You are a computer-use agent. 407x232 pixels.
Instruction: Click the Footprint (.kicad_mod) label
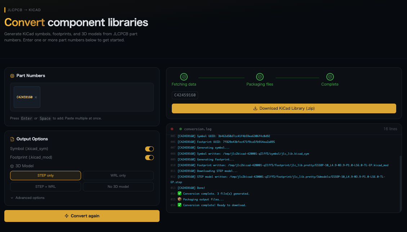(31, 157)
